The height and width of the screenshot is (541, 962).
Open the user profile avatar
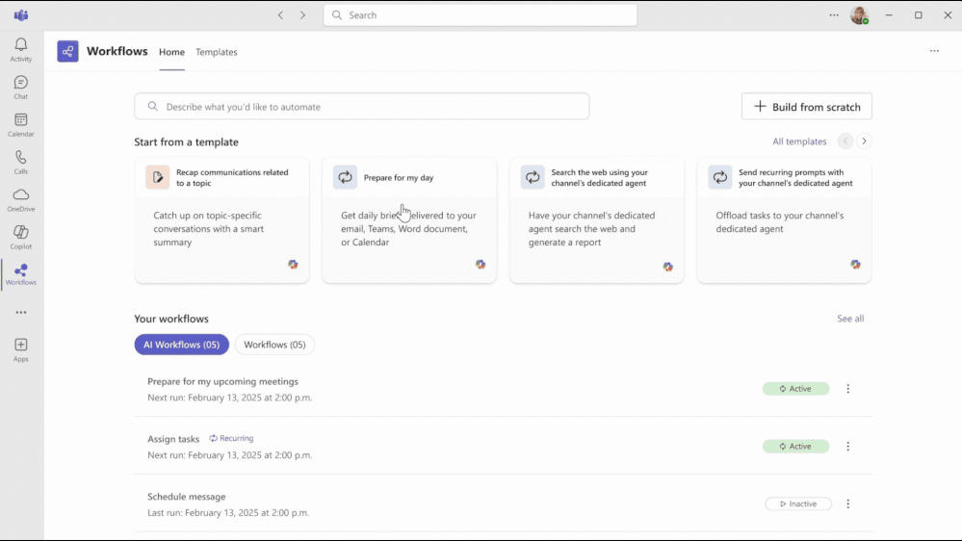860,15
